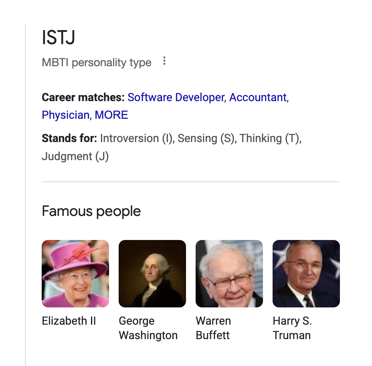The width and height of the screenshot is (372, 366).
Task: Follow the Accountant career match link
Action: point(258,98)
